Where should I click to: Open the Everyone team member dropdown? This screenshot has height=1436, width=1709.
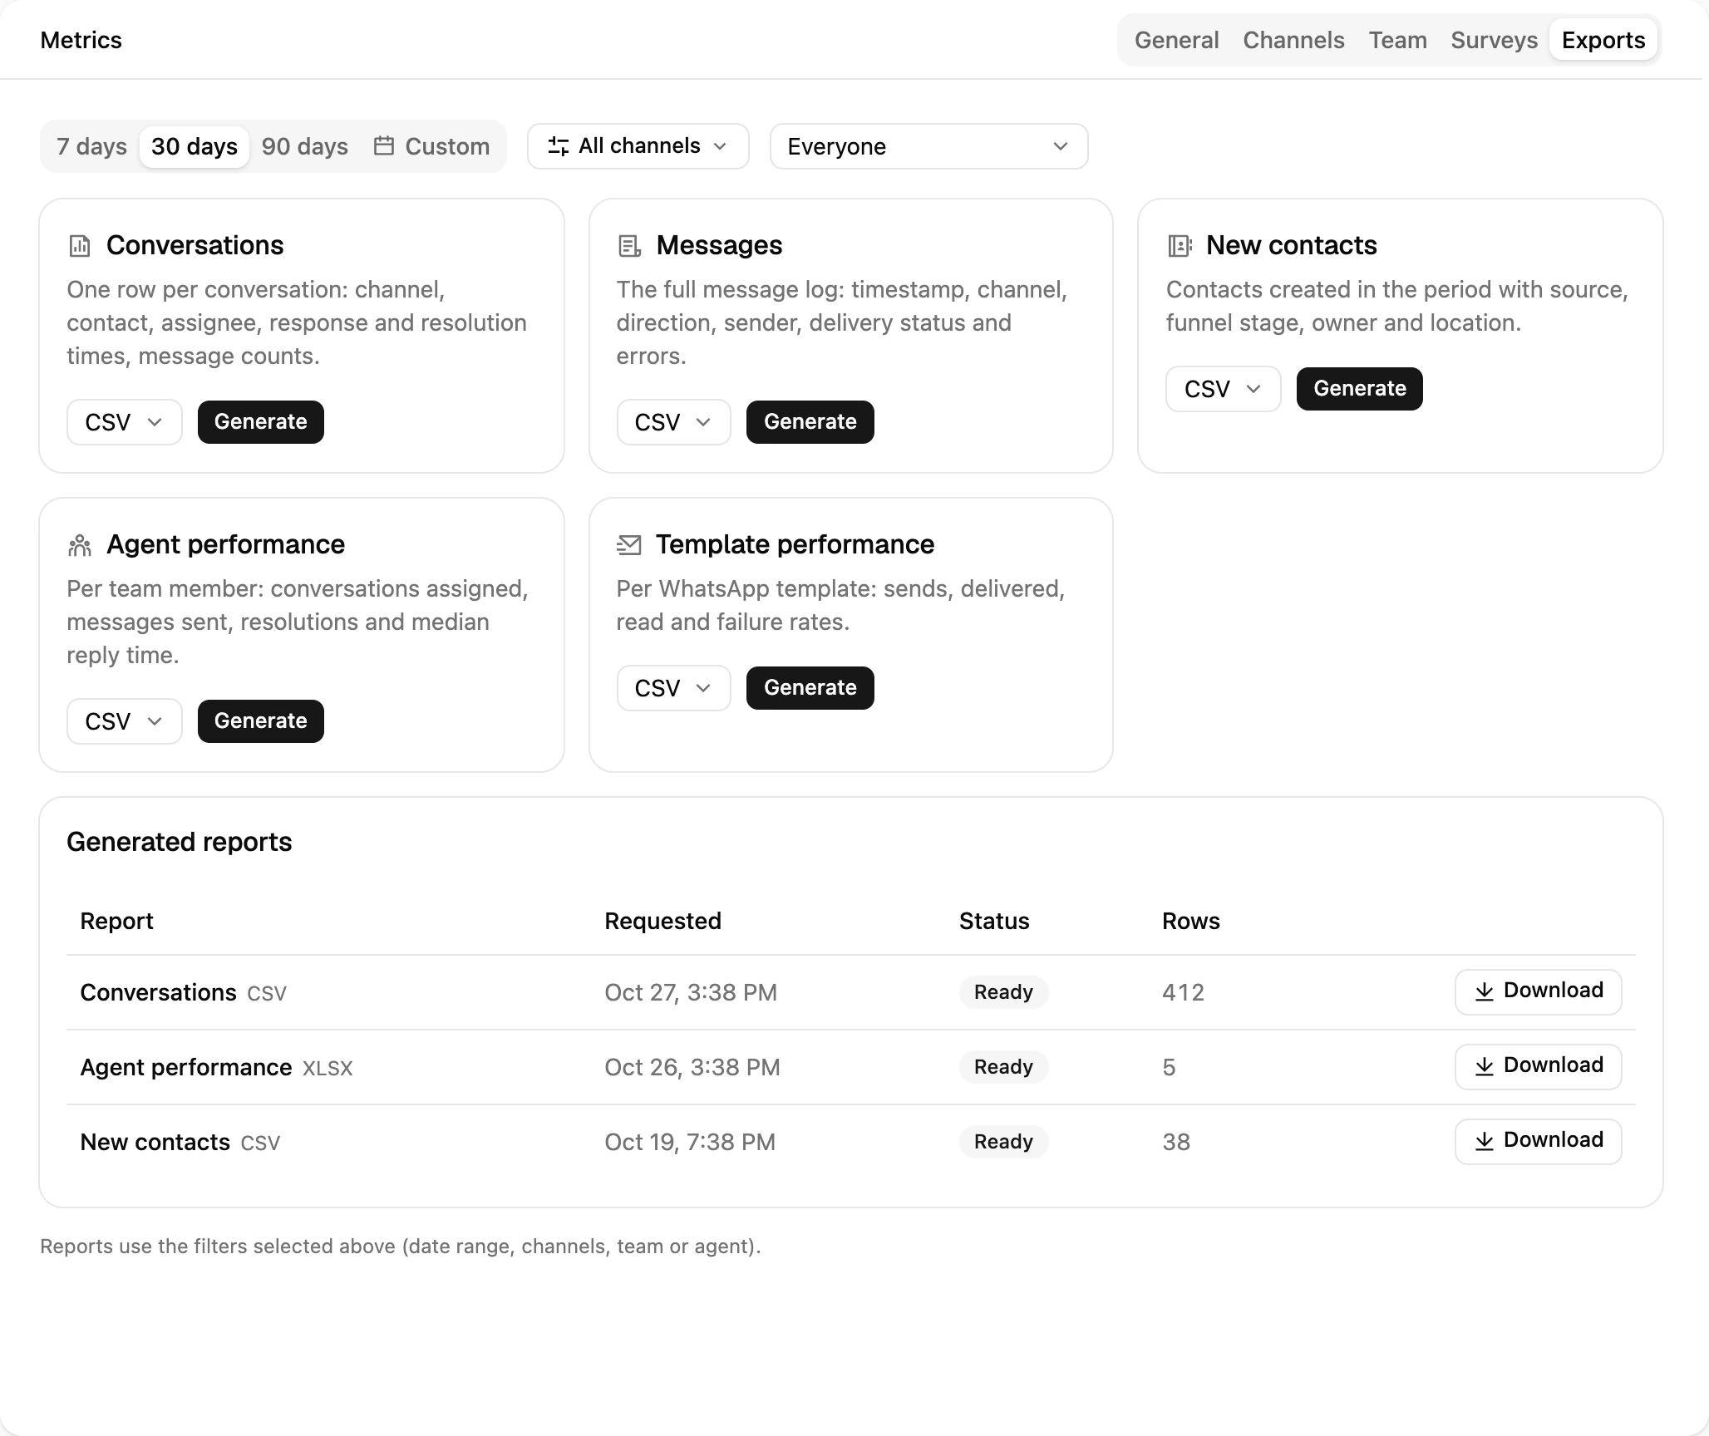pyautogui.click(x=928, y=146)
